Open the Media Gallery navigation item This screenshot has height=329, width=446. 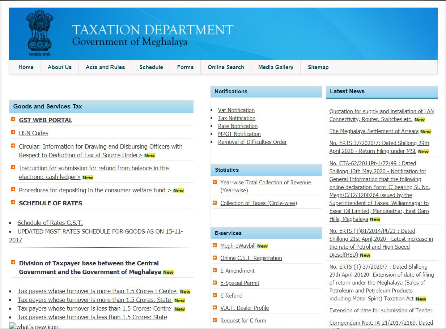(x=276, y=67)
